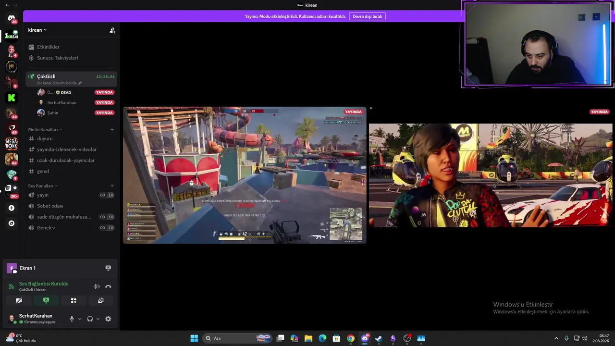Open the stream with helicopters and woman

(x=491, y=175)
